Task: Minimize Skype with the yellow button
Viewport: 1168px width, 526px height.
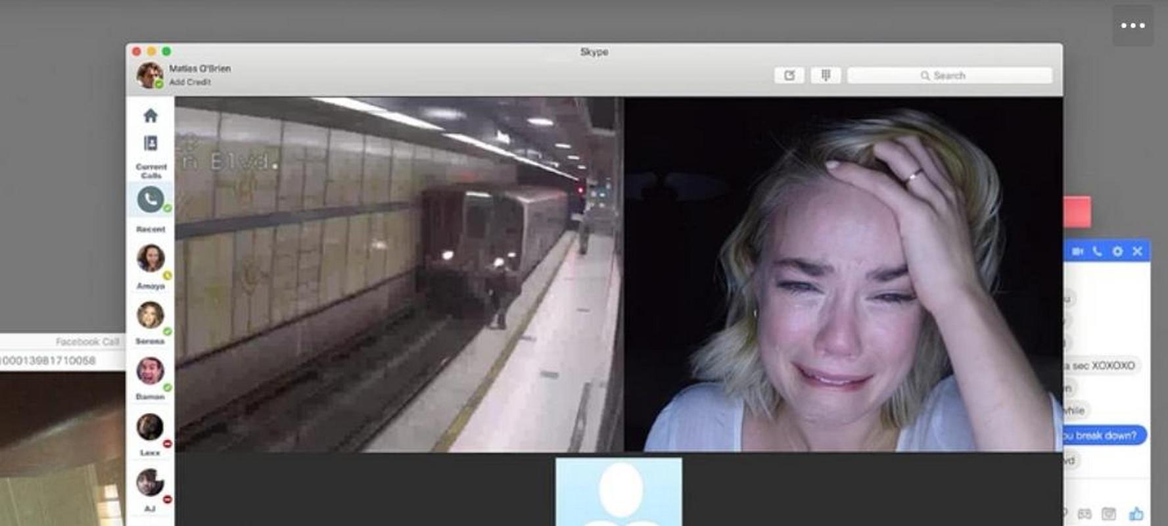Action: 151,51
